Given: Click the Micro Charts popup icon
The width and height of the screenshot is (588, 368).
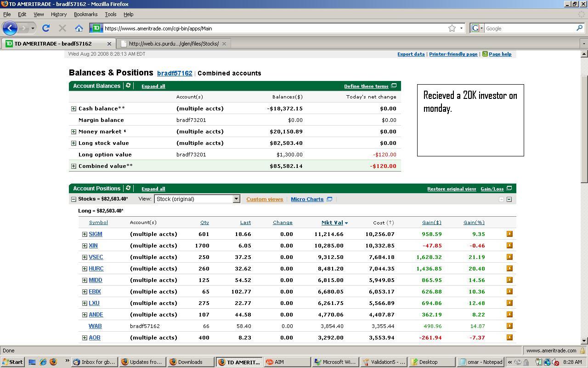Looking at the screenshot, I should click(x=329, y=199).
